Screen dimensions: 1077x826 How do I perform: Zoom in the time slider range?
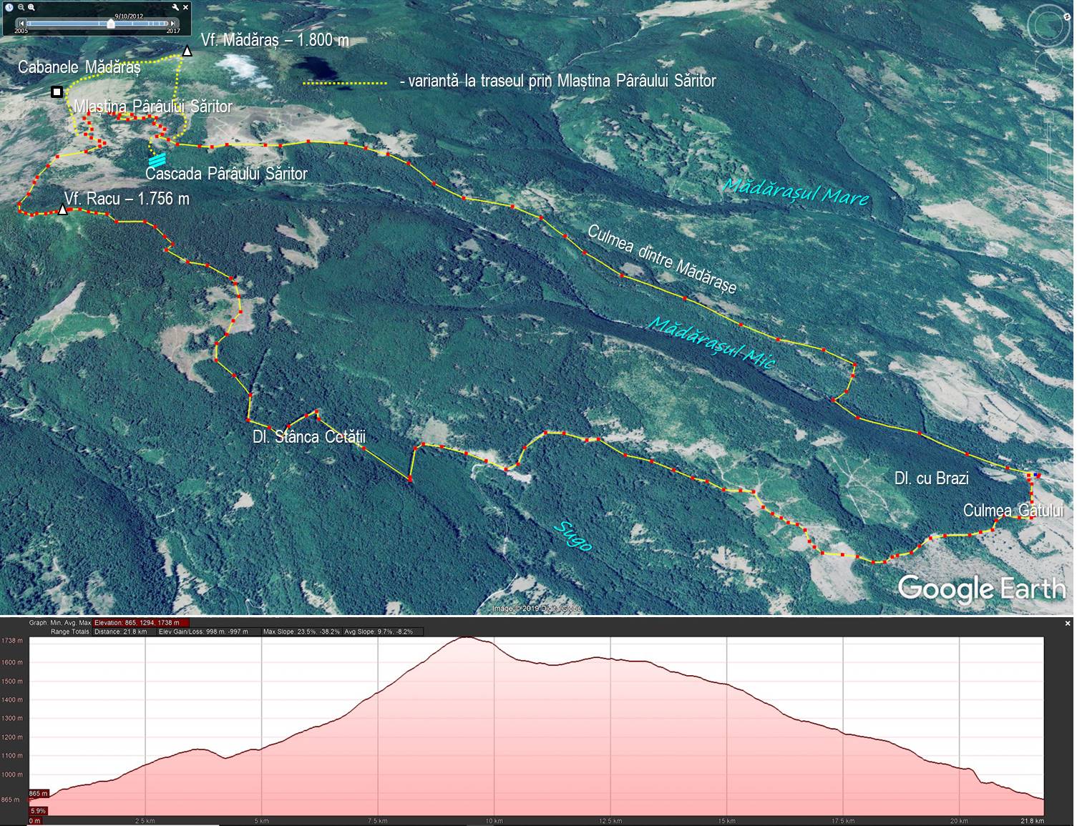[x=31, y=7]
